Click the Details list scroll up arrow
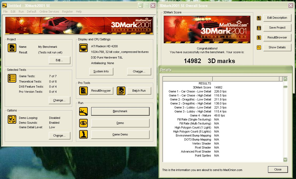296x179 pixels. click(x=285, y=79)
